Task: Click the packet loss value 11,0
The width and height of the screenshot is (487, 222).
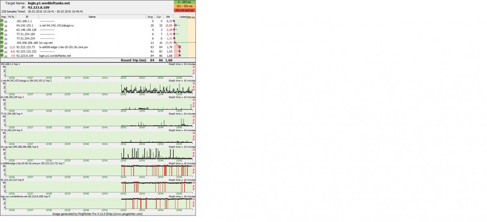Action: coord(12,47)
